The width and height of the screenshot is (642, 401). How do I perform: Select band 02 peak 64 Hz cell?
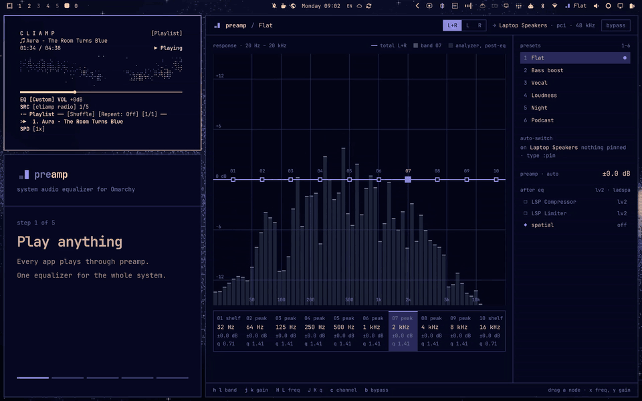[257, 331]
